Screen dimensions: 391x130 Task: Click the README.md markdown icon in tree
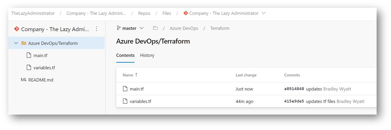(24, 80)
